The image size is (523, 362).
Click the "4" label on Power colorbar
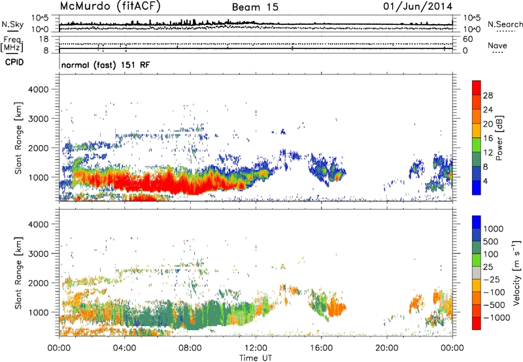[x=486, y=182]
